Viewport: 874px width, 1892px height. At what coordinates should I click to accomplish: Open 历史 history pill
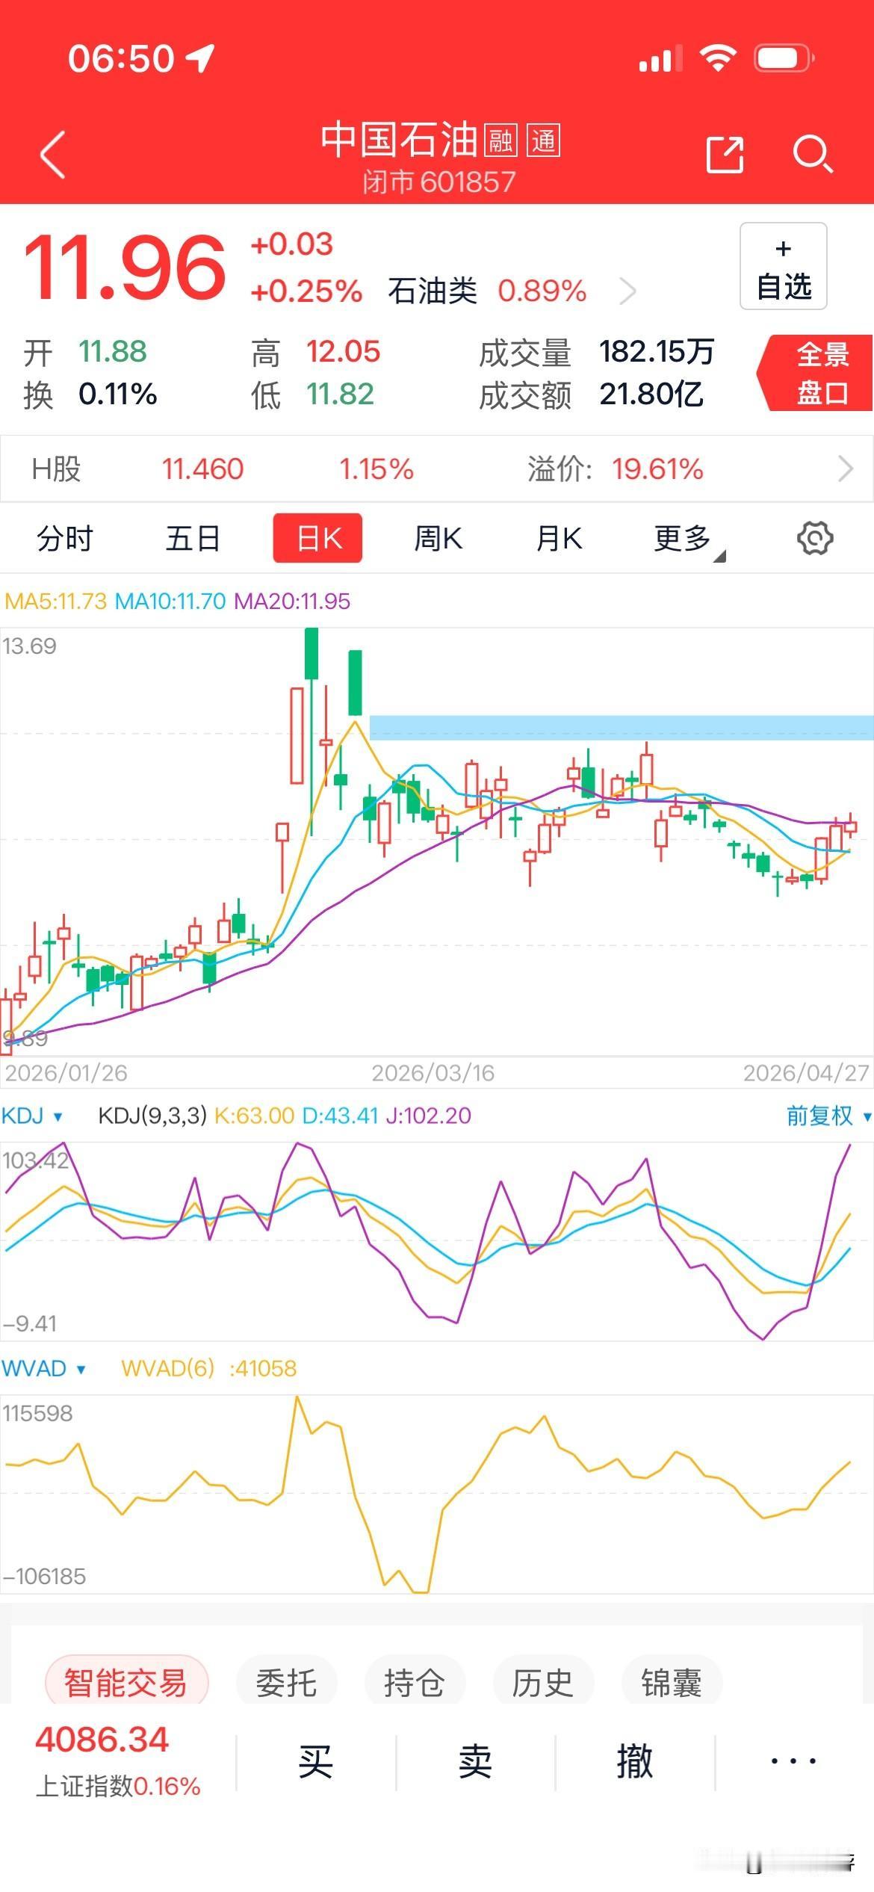click(542, 1683)
